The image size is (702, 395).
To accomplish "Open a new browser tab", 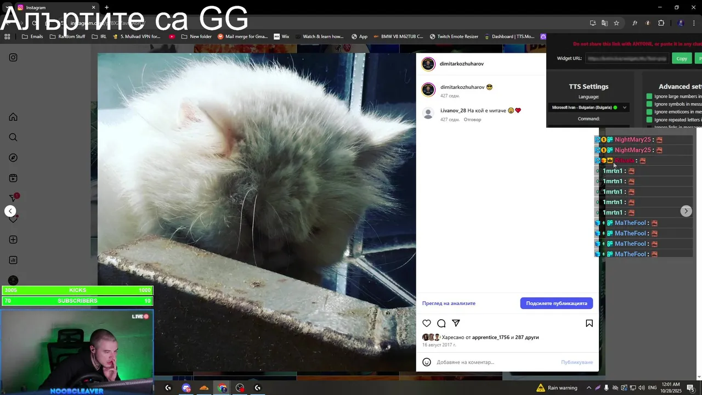I will tap(106, 8).
